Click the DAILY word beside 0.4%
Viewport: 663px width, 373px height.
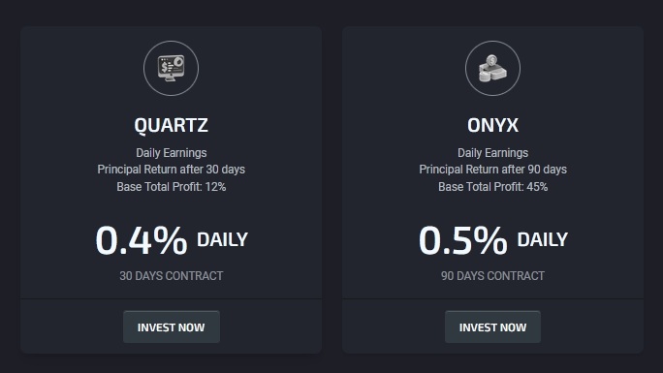222,240
